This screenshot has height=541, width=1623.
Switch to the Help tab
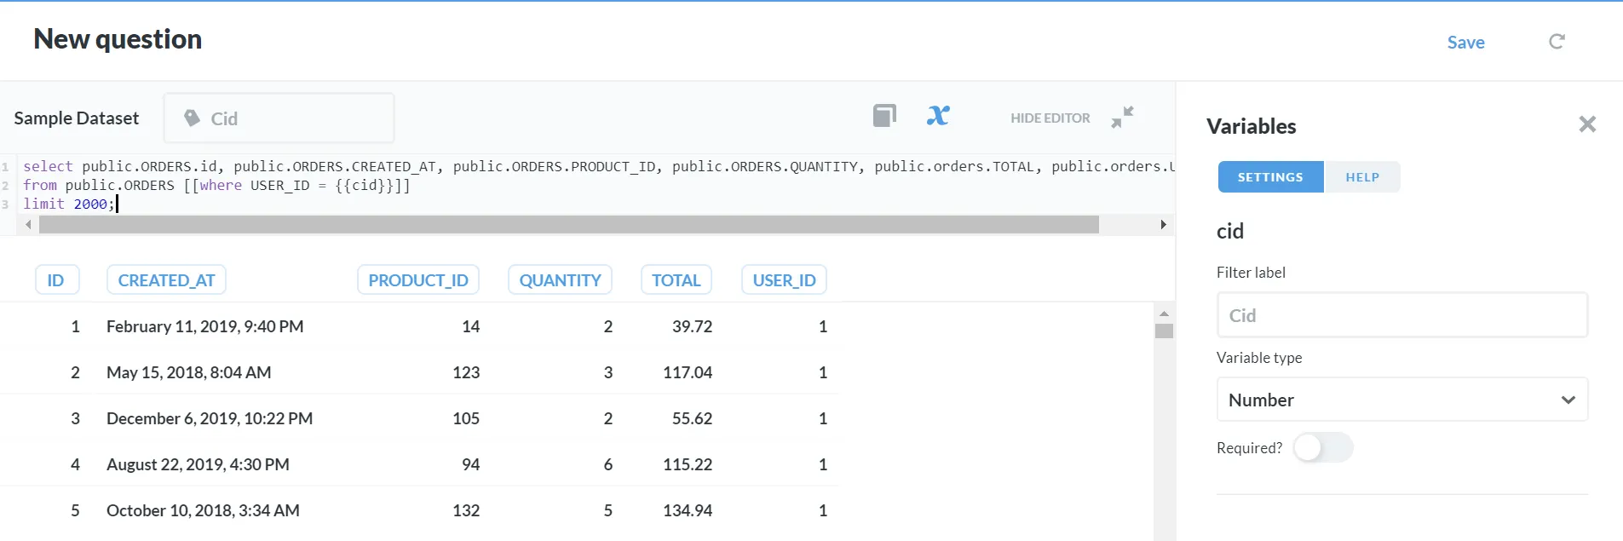[1362, 177]
